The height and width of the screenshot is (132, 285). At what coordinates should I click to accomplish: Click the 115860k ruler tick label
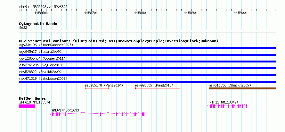[x=41, y=13]
